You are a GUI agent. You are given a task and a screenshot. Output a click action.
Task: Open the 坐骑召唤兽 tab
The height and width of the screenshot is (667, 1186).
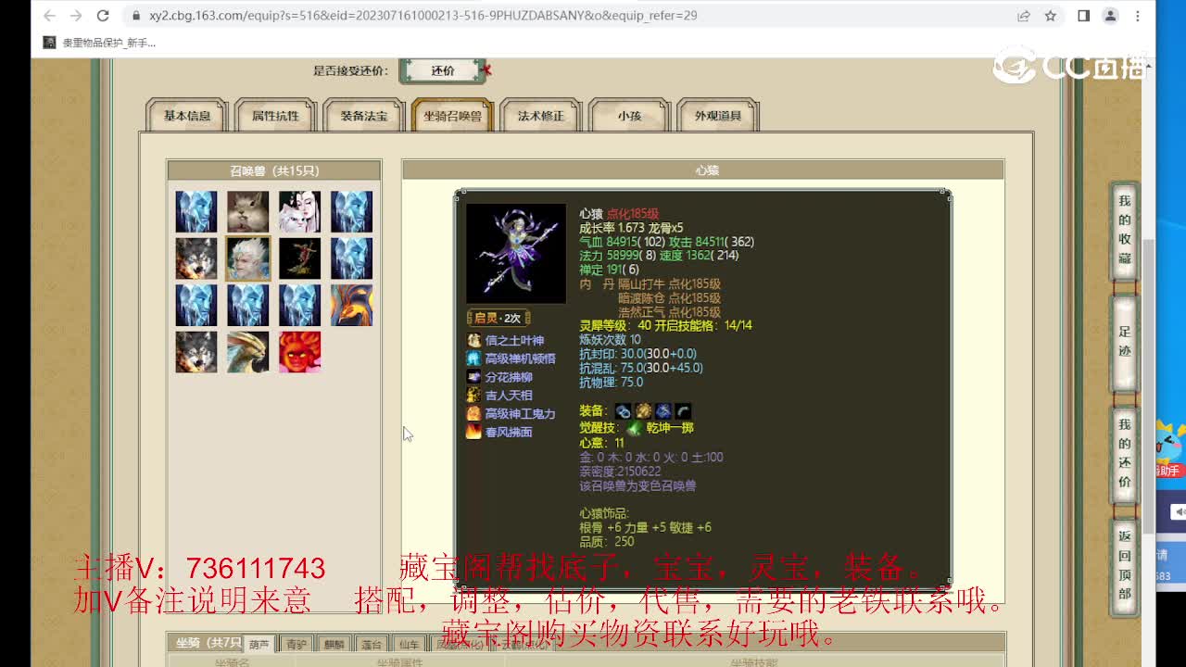[451, 116]
